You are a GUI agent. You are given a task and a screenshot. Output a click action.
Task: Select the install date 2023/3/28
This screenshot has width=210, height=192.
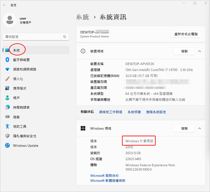click(x=133, y=153)
